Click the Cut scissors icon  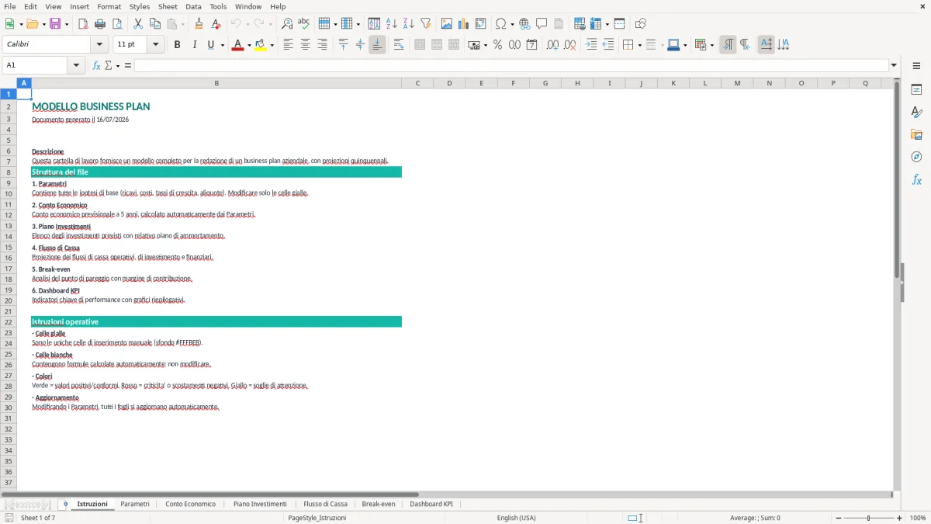pos(138,24)
